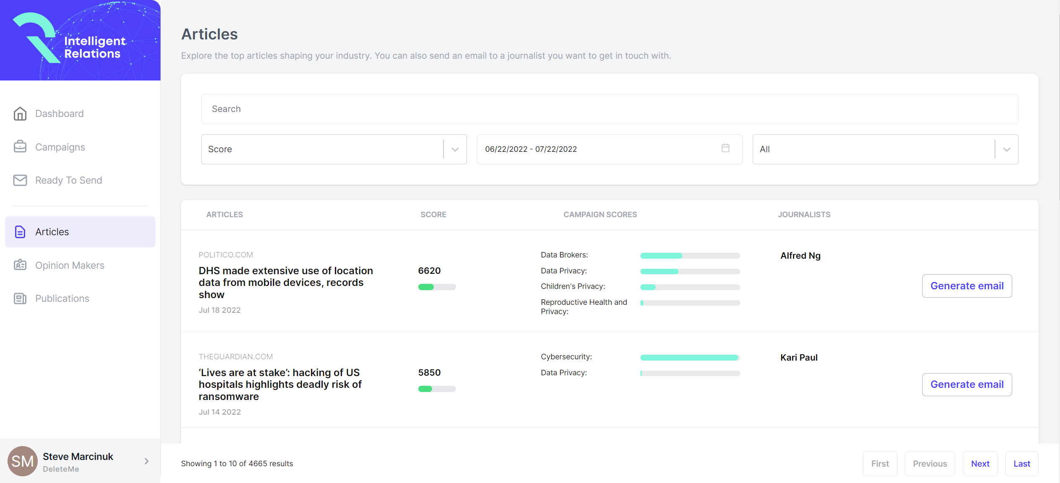Click the Dashboard home icon

click(x=20, y=114)
